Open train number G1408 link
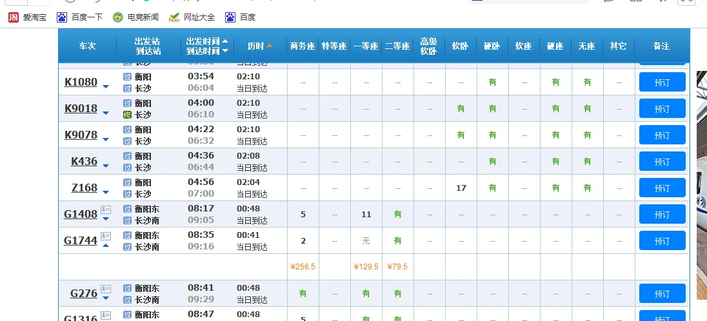The height and width of the screenshot is (321, 707). 81,214
